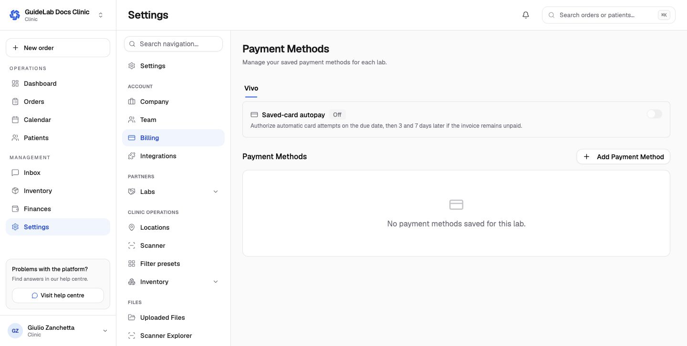The height and width of the screenshot is (346, 687).
Task: Go to Settings in main sidebar
Action: (58, 227)
